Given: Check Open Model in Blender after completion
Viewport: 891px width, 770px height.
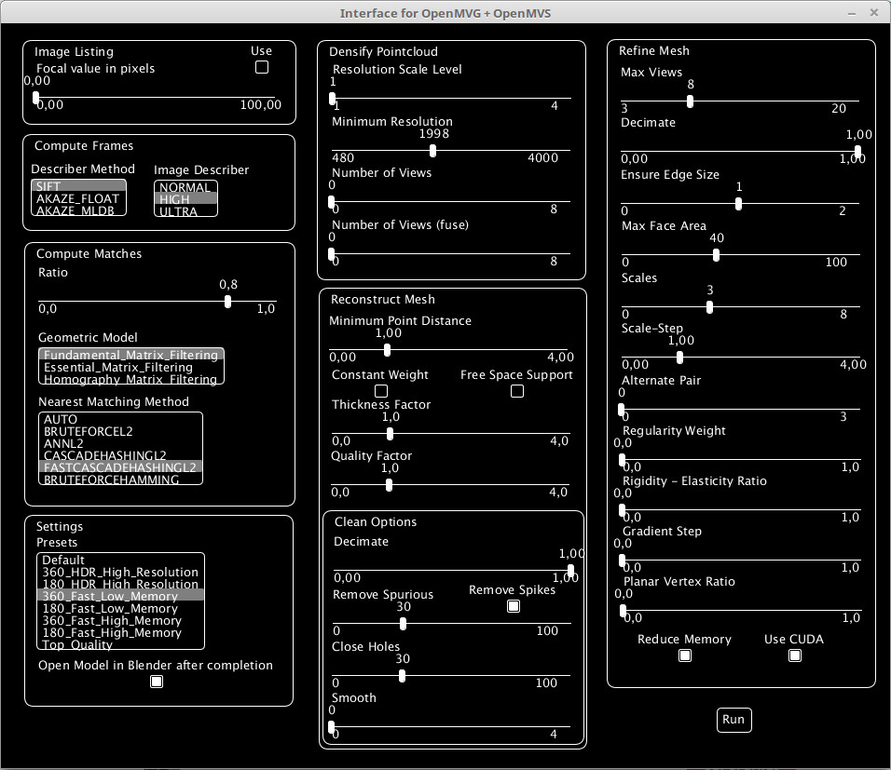Looking at the screenshot, I should pos(156,681).
